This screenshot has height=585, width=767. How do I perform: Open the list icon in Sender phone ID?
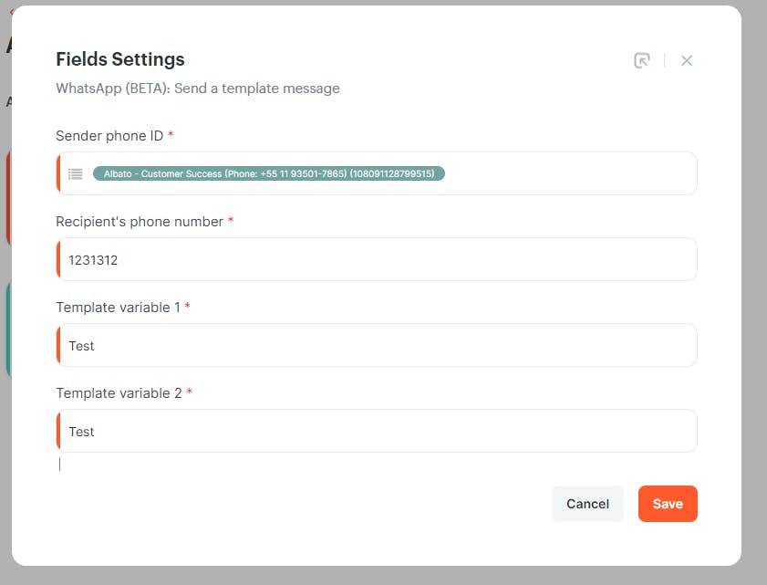click(76, 173)
